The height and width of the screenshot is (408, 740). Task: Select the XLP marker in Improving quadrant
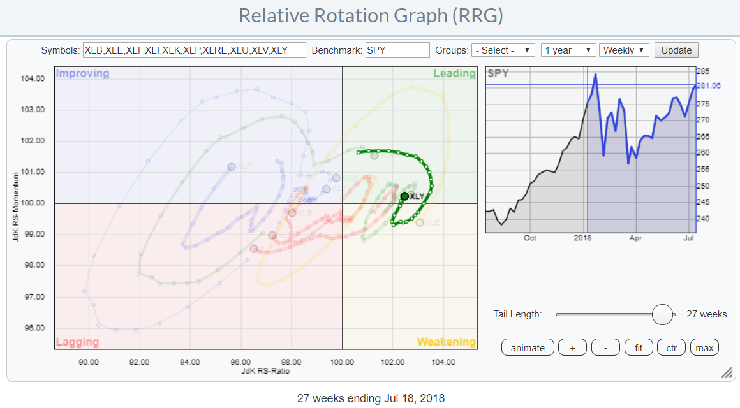[x=232, y=166]
